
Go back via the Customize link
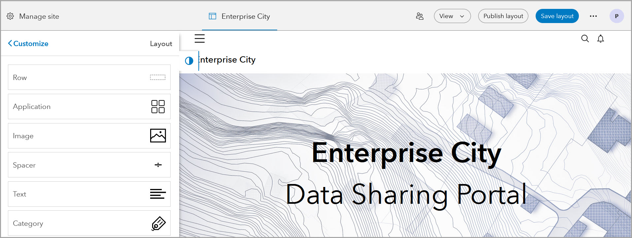pyautogui.click(x=28, y=43)
